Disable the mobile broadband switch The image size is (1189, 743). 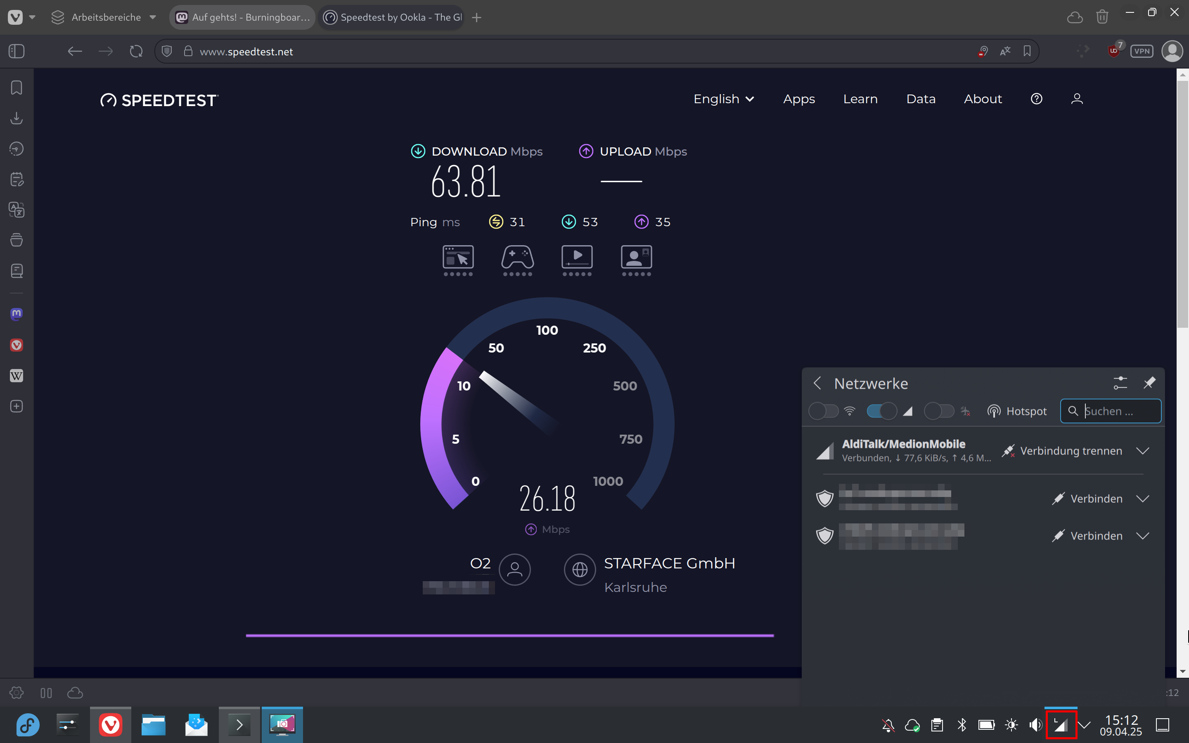point(881,411)
